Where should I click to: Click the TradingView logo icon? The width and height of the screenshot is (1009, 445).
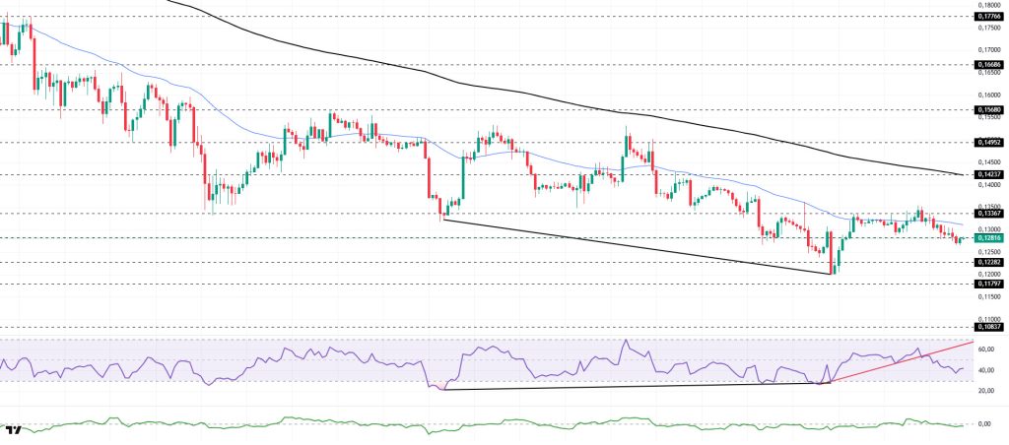[x=14, y=431]
